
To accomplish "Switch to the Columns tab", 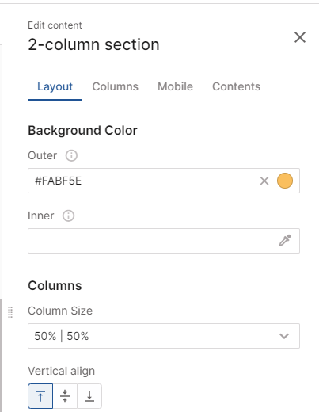I will [x=115, y=86].
